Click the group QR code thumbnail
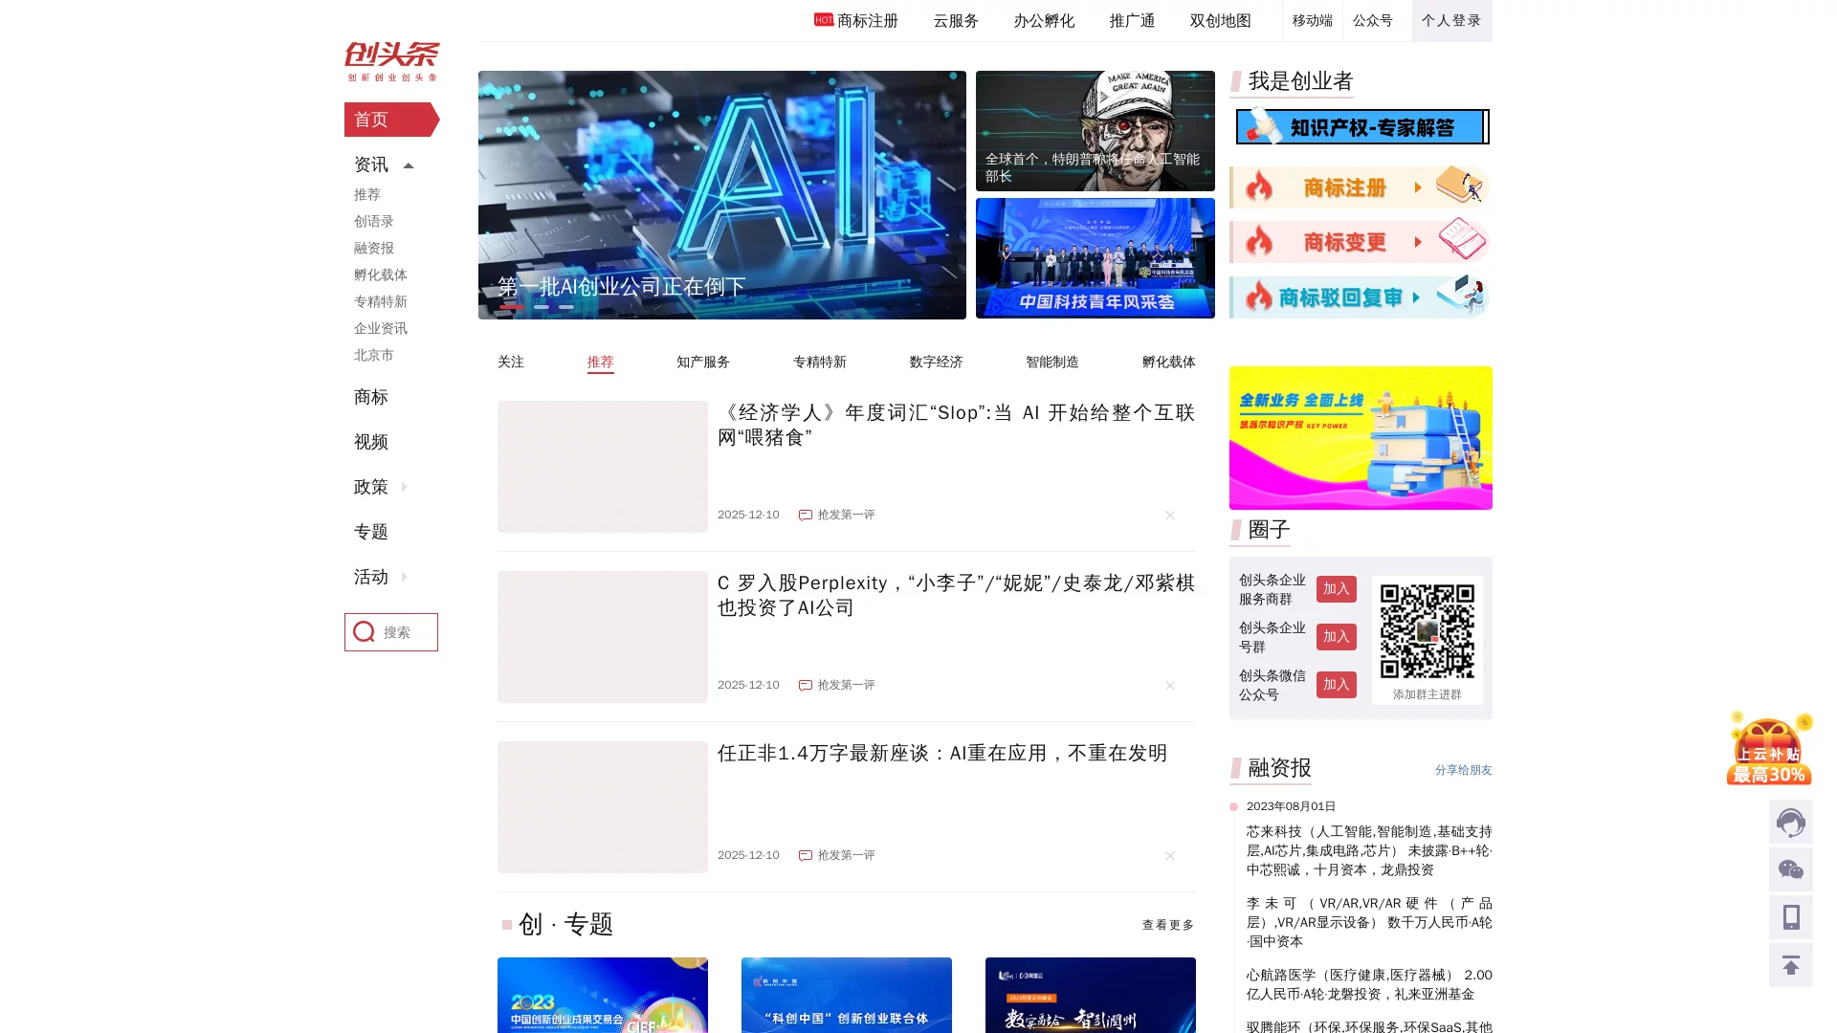1837x1033 pixels. point(1427,631)
